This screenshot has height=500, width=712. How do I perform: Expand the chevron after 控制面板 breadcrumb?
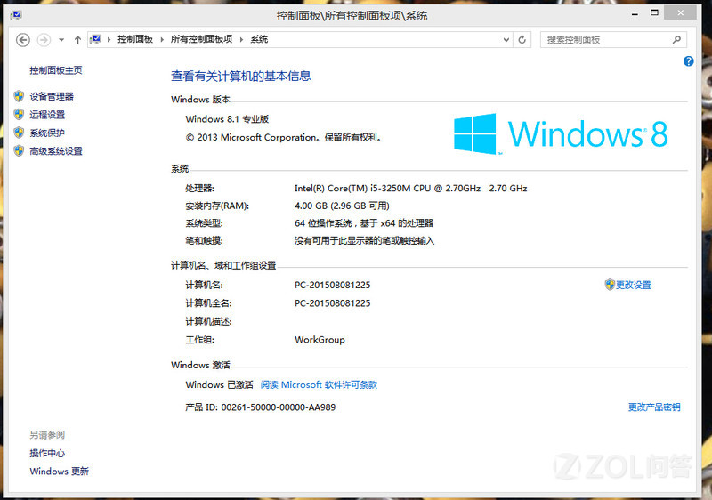(x=162, y=40)
